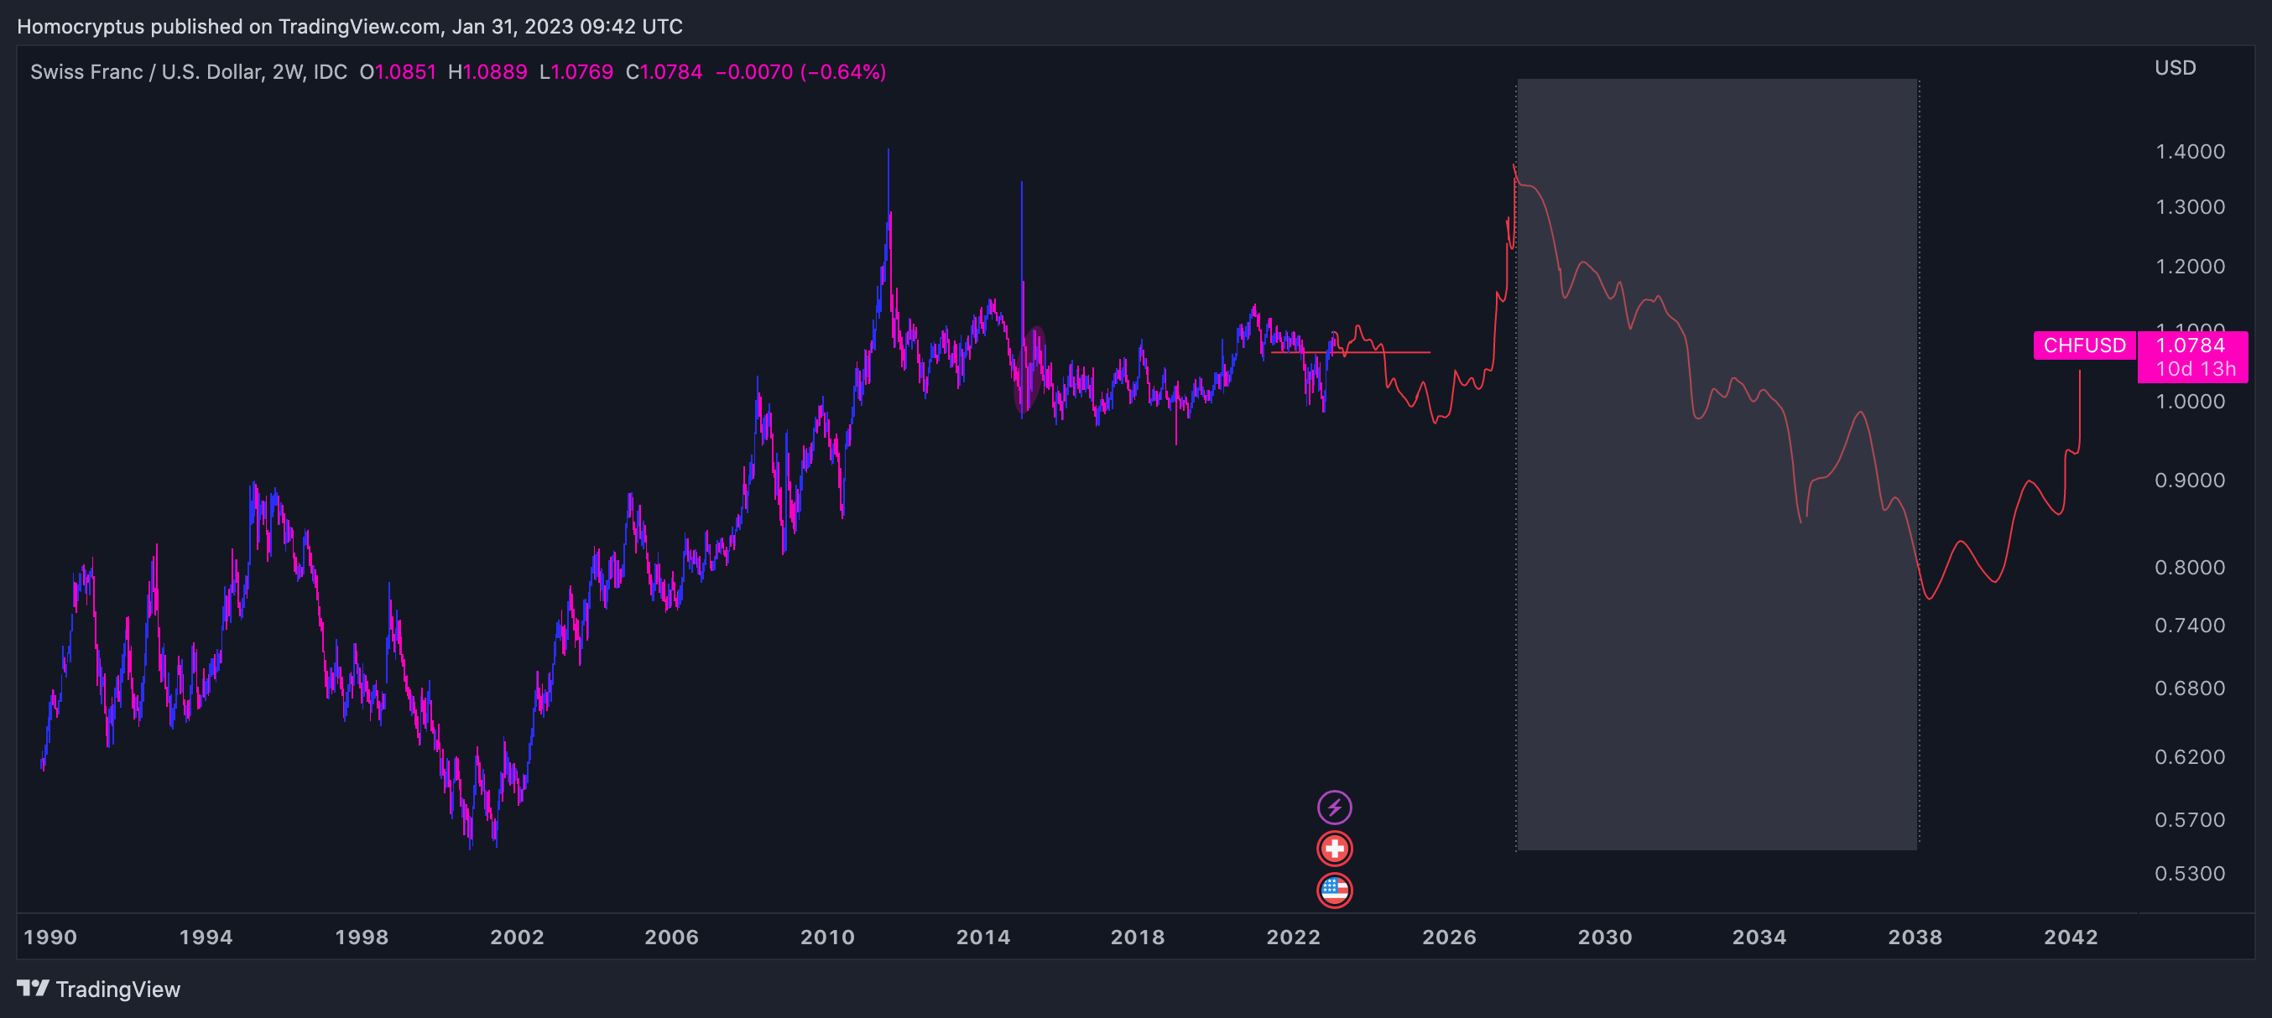This screenshot has width=2272, height=1018.
Task: Click the 1990 time axis label
Action: pos(50,936)
